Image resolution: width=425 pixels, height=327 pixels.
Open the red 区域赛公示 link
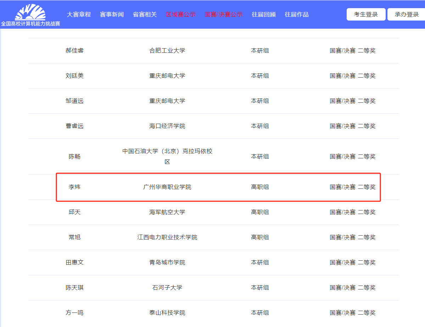coord(181,15)
